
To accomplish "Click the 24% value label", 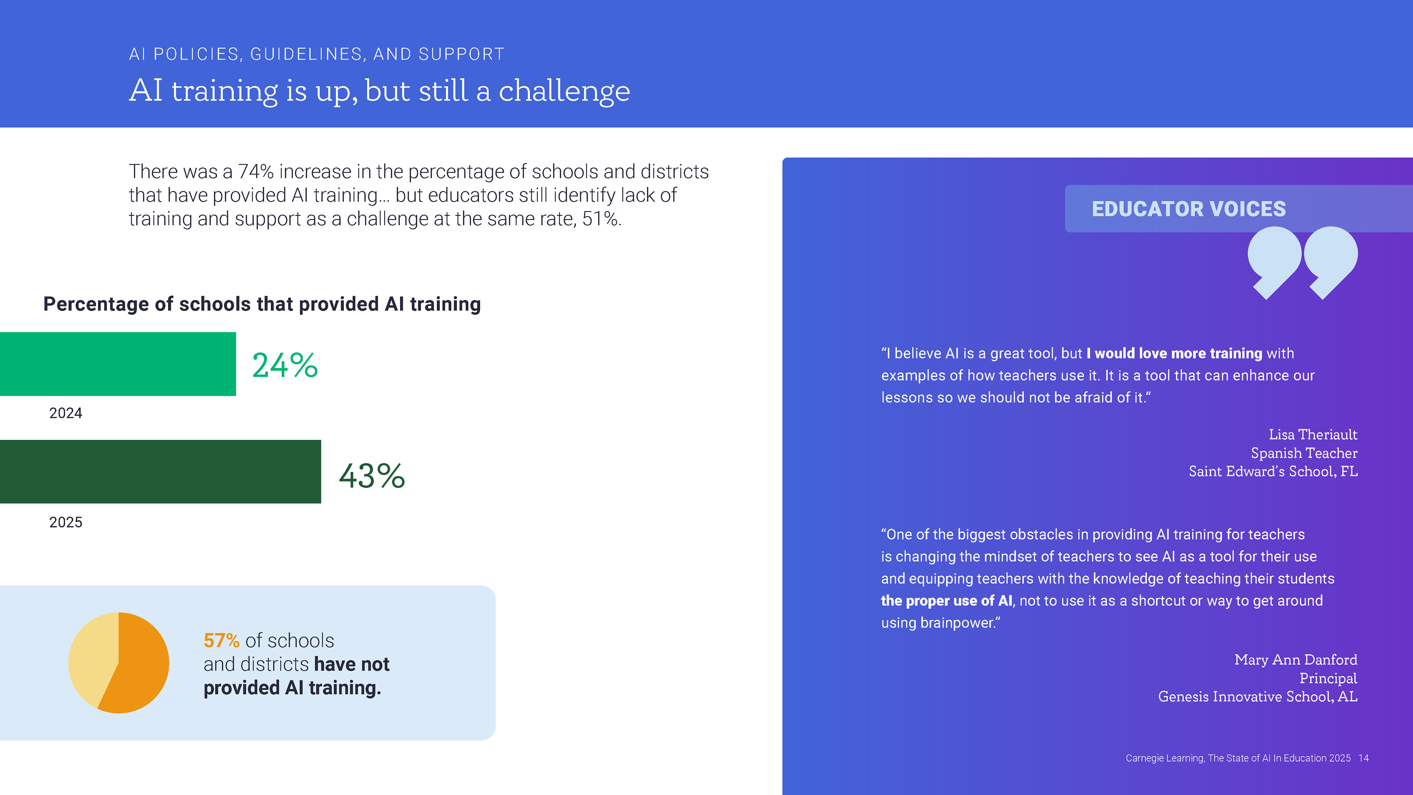I will [x=285, y=365].
